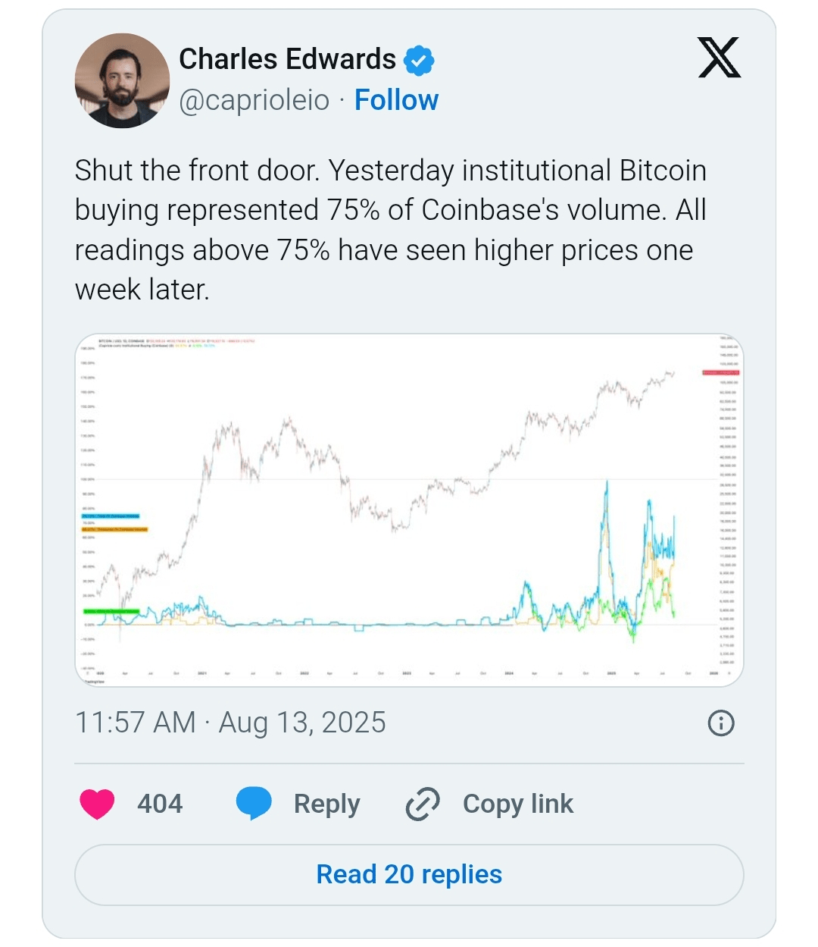Open Charles Edwards profile photo

[122, 80]
